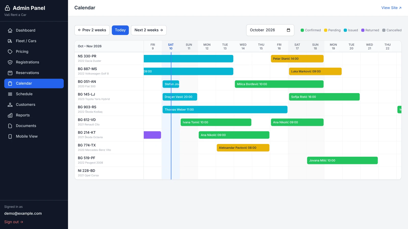
Task: Click the Confirmed green legend swatch
Action: tap(302, 30)
